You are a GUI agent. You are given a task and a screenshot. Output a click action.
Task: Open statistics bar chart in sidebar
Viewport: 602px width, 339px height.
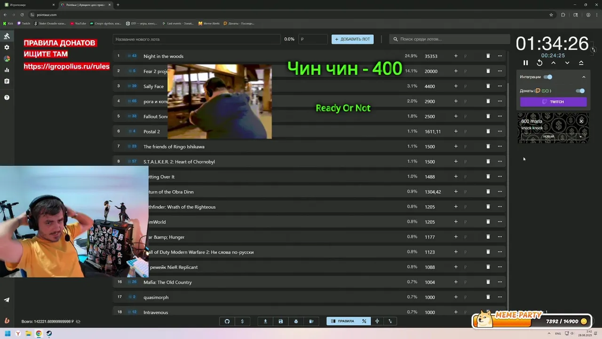[7, 70]
